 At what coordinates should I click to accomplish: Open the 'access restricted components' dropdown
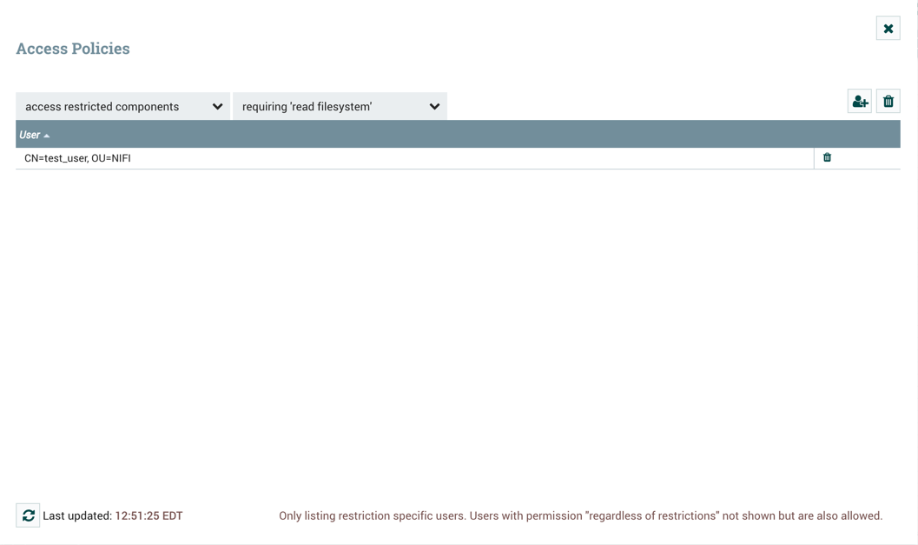(122, 105)
